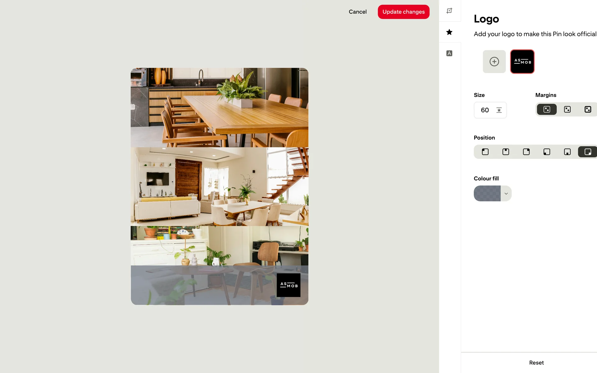The height and width of the screenshot is (373, 597).
Task: Click the Colour fill swatch
Action: pyautogui.click(x=487, y=194)
